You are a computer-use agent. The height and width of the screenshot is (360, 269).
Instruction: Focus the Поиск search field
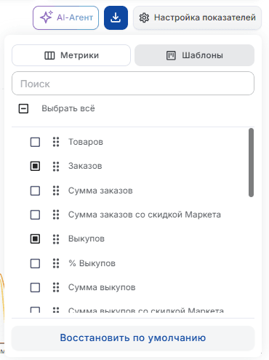(133, 84)
